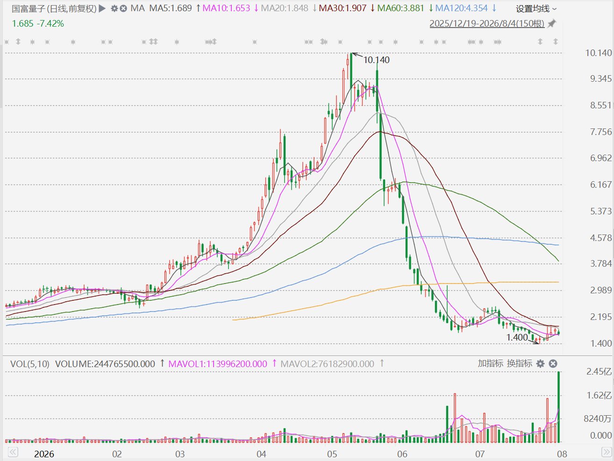This screenshot has height=461, width=614.
Task: Open the 2025/12/19-2026/8/4(150根) date range link
Action: (487, 23)
